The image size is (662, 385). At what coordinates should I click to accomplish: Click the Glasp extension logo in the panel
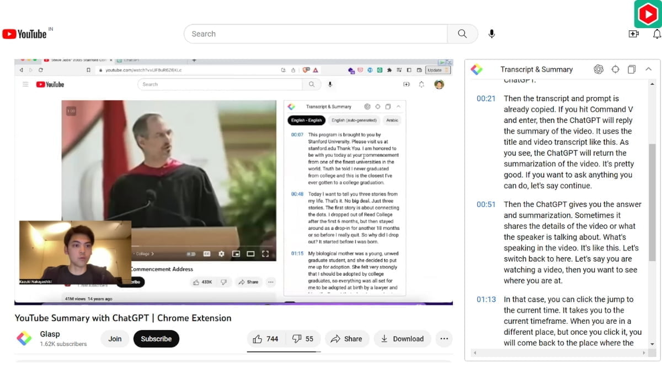pyautogui.click(x=476, y=69)
